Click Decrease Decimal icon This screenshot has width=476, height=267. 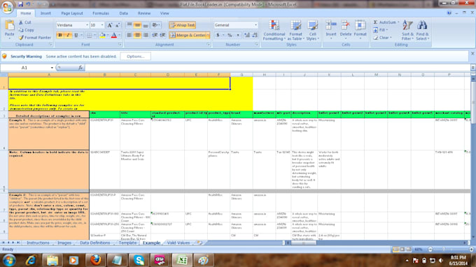pyautogui.click(x=255, y=35)
